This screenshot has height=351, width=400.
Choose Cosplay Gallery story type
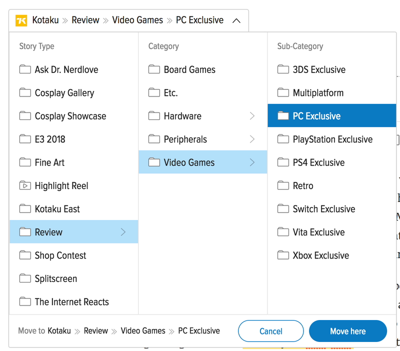coord(74,92)
